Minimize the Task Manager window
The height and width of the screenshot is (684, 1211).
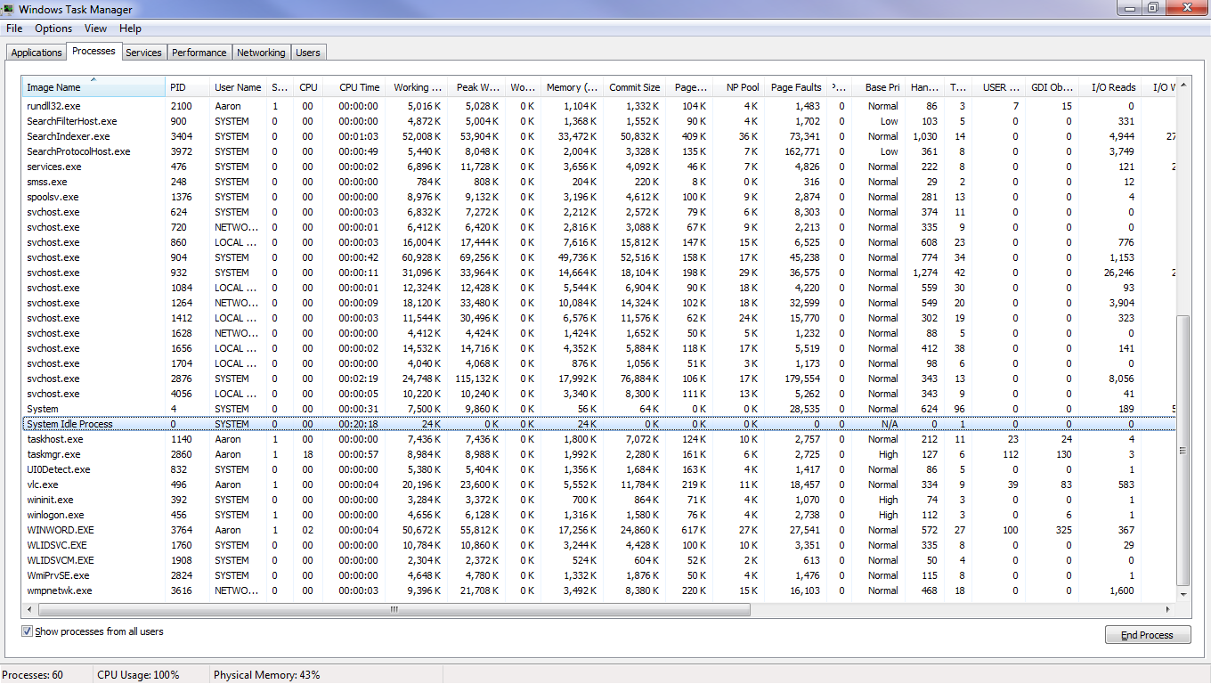click(x=1131, y=8)
